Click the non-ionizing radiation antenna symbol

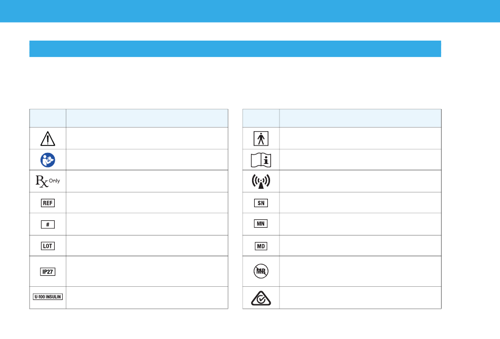click(261, 181)
